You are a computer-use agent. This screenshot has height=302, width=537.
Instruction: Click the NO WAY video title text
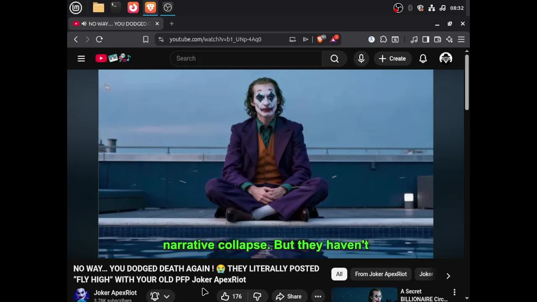pyautogui.click(x=196, y=274)
